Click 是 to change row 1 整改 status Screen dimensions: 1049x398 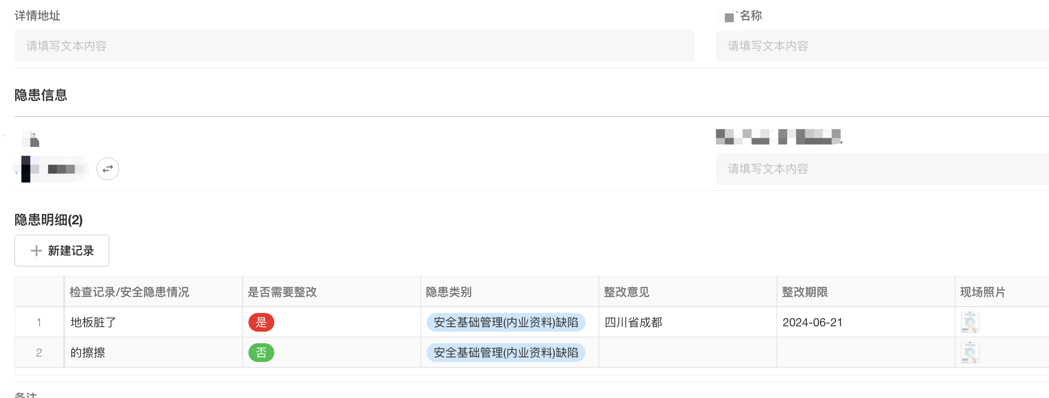point(261,322)
